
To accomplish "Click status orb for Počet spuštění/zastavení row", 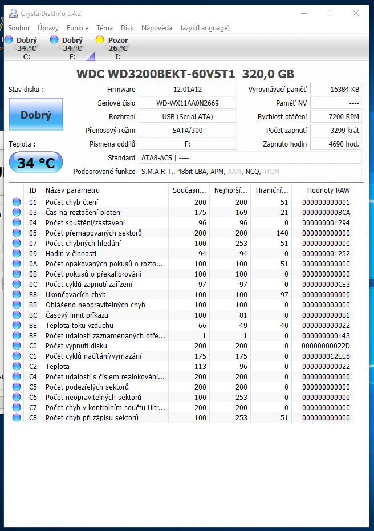I will pos(17,223).
